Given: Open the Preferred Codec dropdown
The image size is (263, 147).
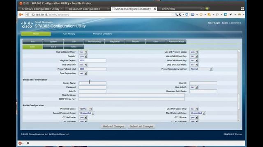Looking at the screenshot, I should point(85,109).
